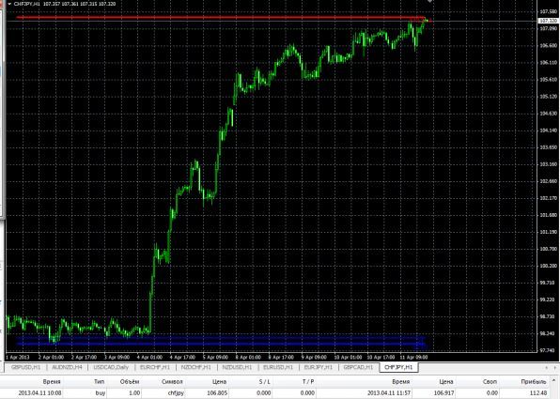Switch to the AUDNZD,H4 chart tab
Screen dimensions: 560x399
(67, 367)
